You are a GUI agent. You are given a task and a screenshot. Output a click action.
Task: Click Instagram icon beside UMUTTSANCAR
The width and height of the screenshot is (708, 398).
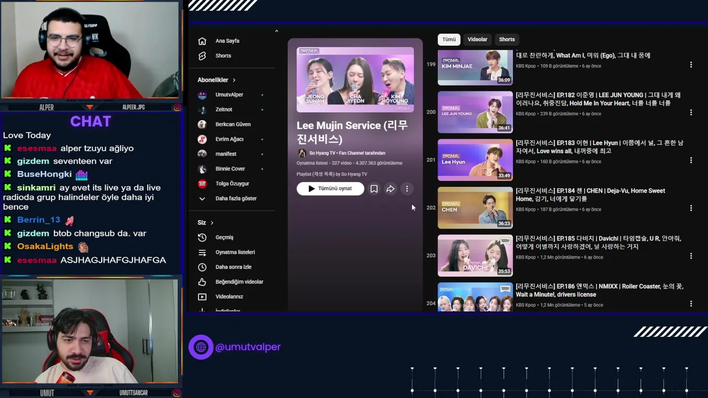[177, 393]
